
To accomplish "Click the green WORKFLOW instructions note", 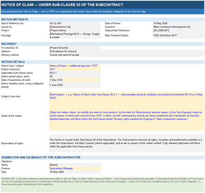I will tap(102, 185).
